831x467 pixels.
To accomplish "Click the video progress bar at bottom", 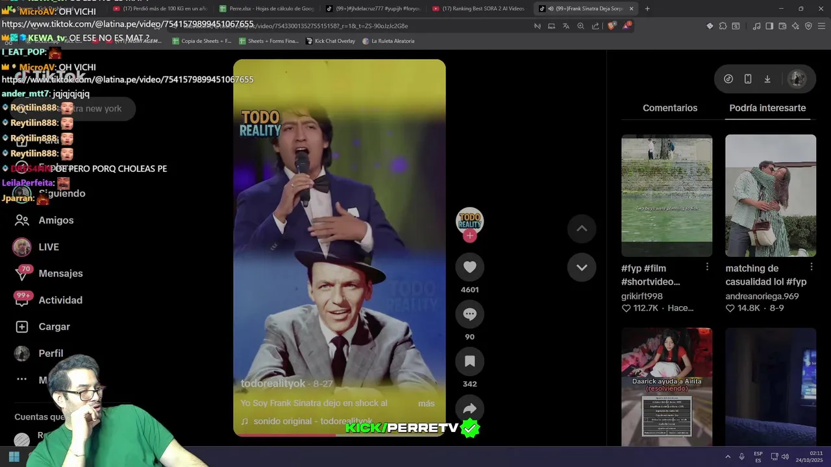I will point(340,435).
